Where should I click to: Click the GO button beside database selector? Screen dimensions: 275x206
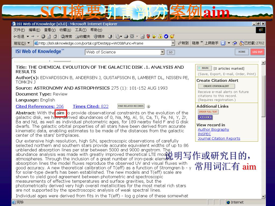tap(171, 52)
